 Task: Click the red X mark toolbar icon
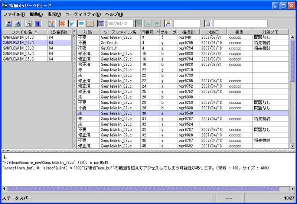point(62,23)
